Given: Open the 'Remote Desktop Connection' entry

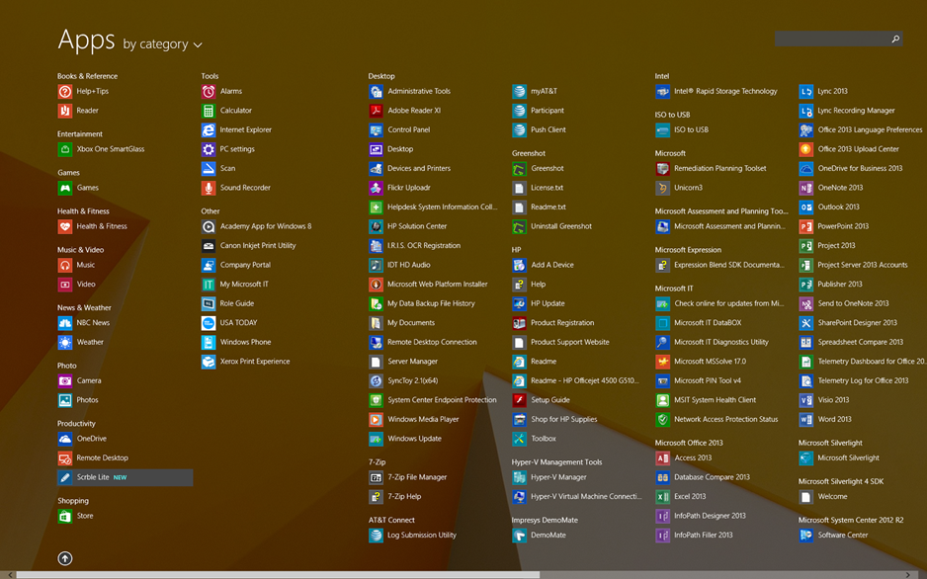Looking at the screenshot, I should pos(423,342).
